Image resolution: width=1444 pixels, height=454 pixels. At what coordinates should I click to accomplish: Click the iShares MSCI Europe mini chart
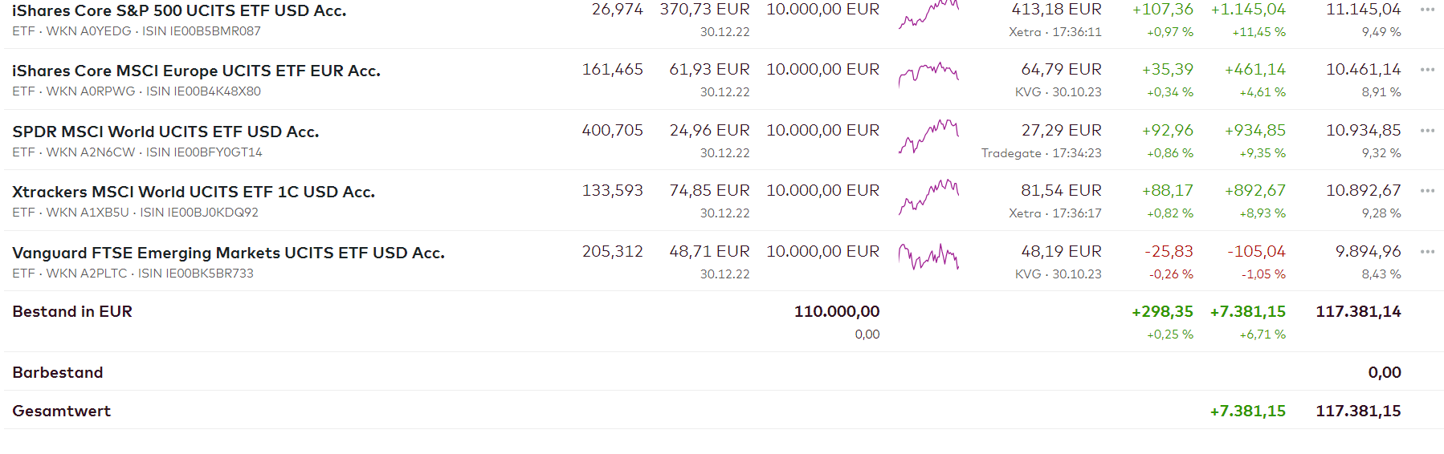928,74
